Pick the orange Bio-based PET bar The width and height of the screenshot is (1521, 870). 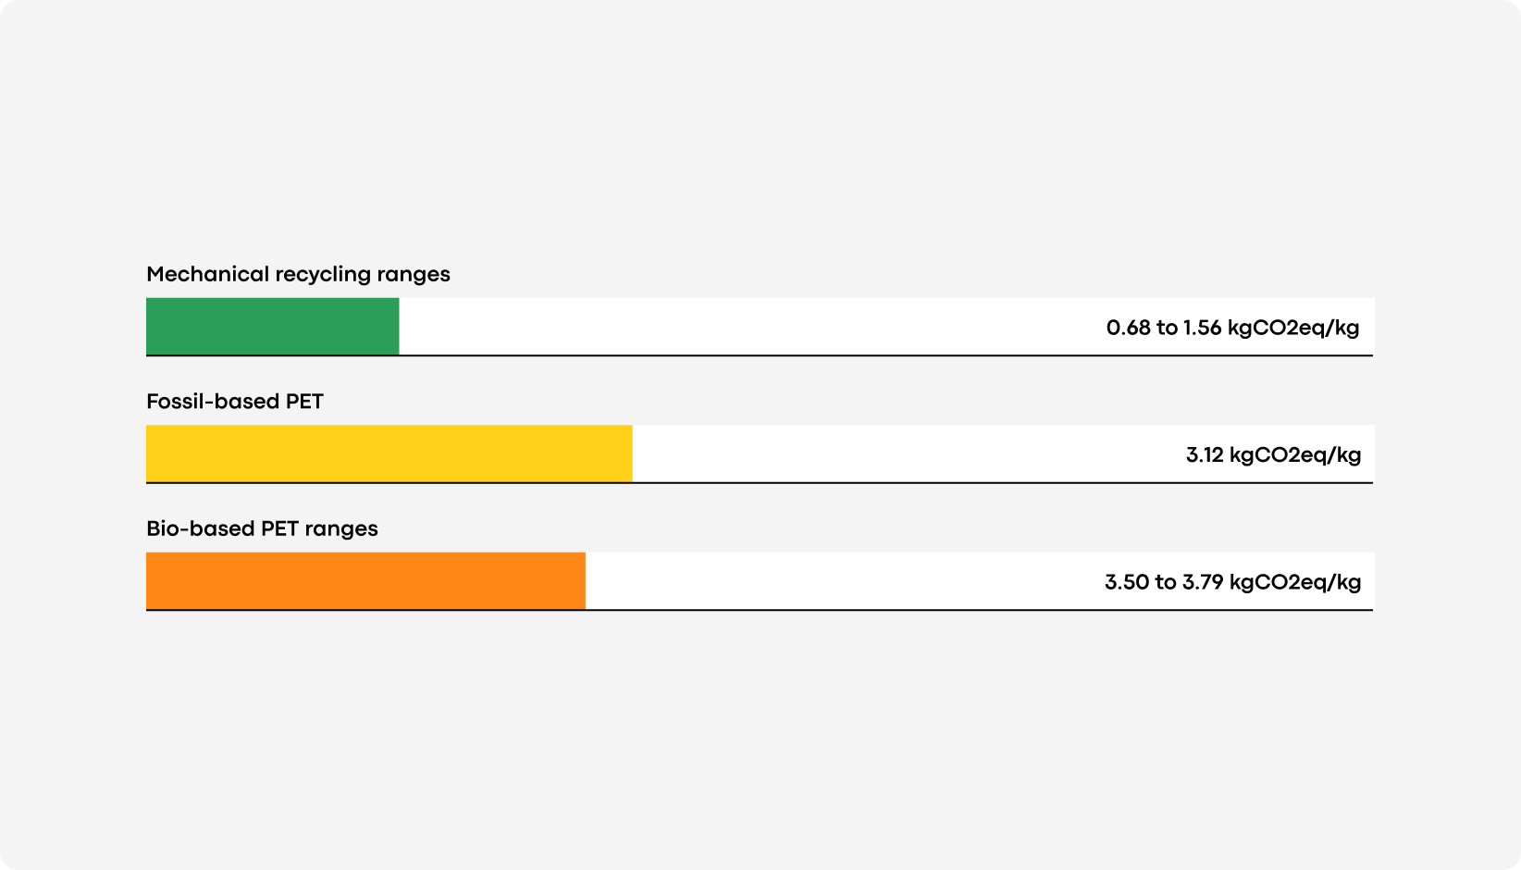click(x=365, y=580)
